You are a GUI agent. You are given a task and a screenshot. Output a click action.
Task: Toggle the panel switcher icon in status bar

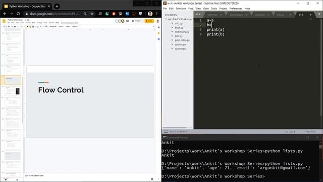click(166, 131)
